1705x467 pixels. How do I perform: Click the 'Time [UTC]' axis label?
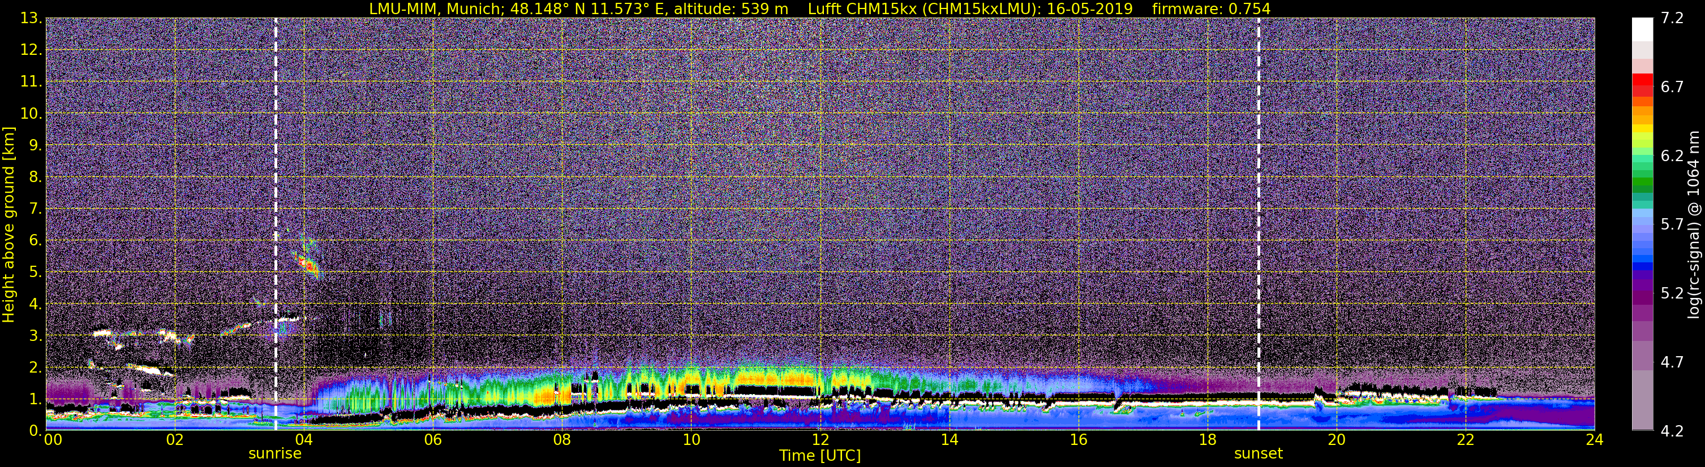click(x=820, y=456)
